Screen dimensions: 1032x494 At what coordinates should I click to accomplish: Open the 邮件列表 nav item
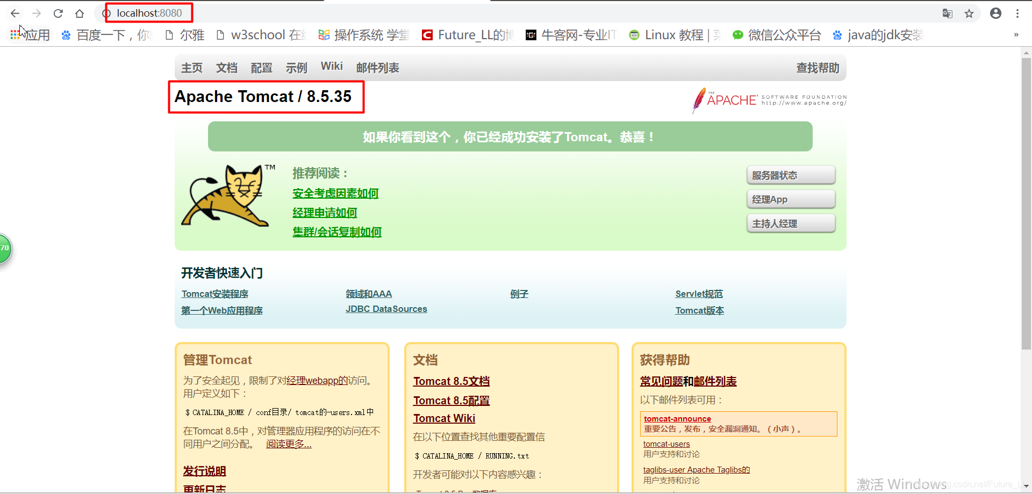(378, 68)
